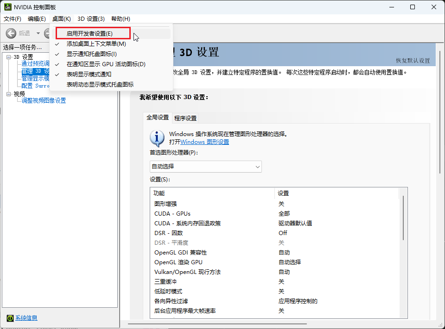Click the blue information icon
445x329 pixels.
tap(157, 138)
